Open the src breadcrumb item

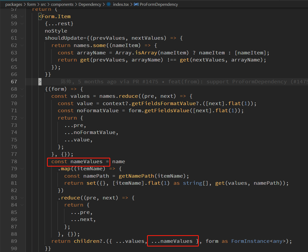[x=43, y=4]
